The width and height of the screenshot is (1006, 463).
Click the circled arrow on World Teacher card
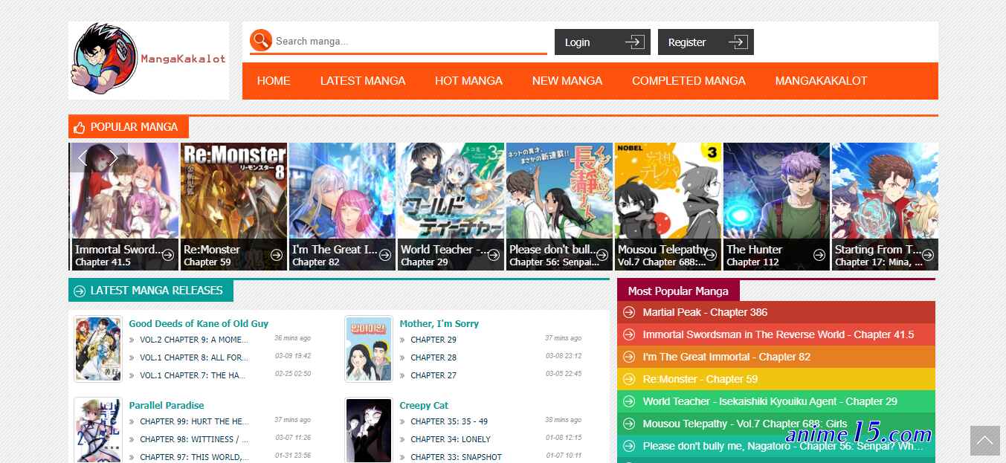click(x=494, y=255)
